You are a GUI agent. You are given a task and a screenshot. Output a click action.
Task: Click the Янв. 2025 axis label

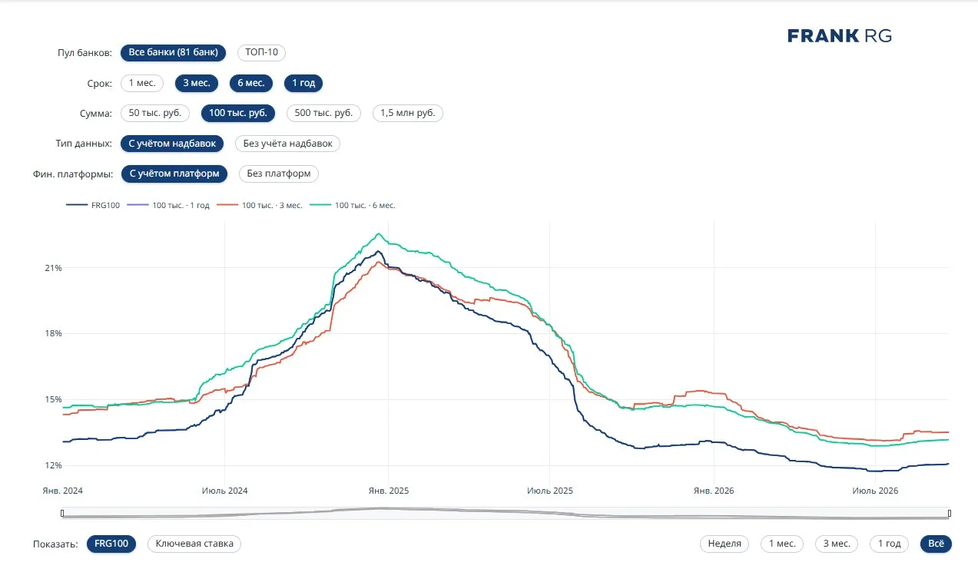(x=388, y=490)
